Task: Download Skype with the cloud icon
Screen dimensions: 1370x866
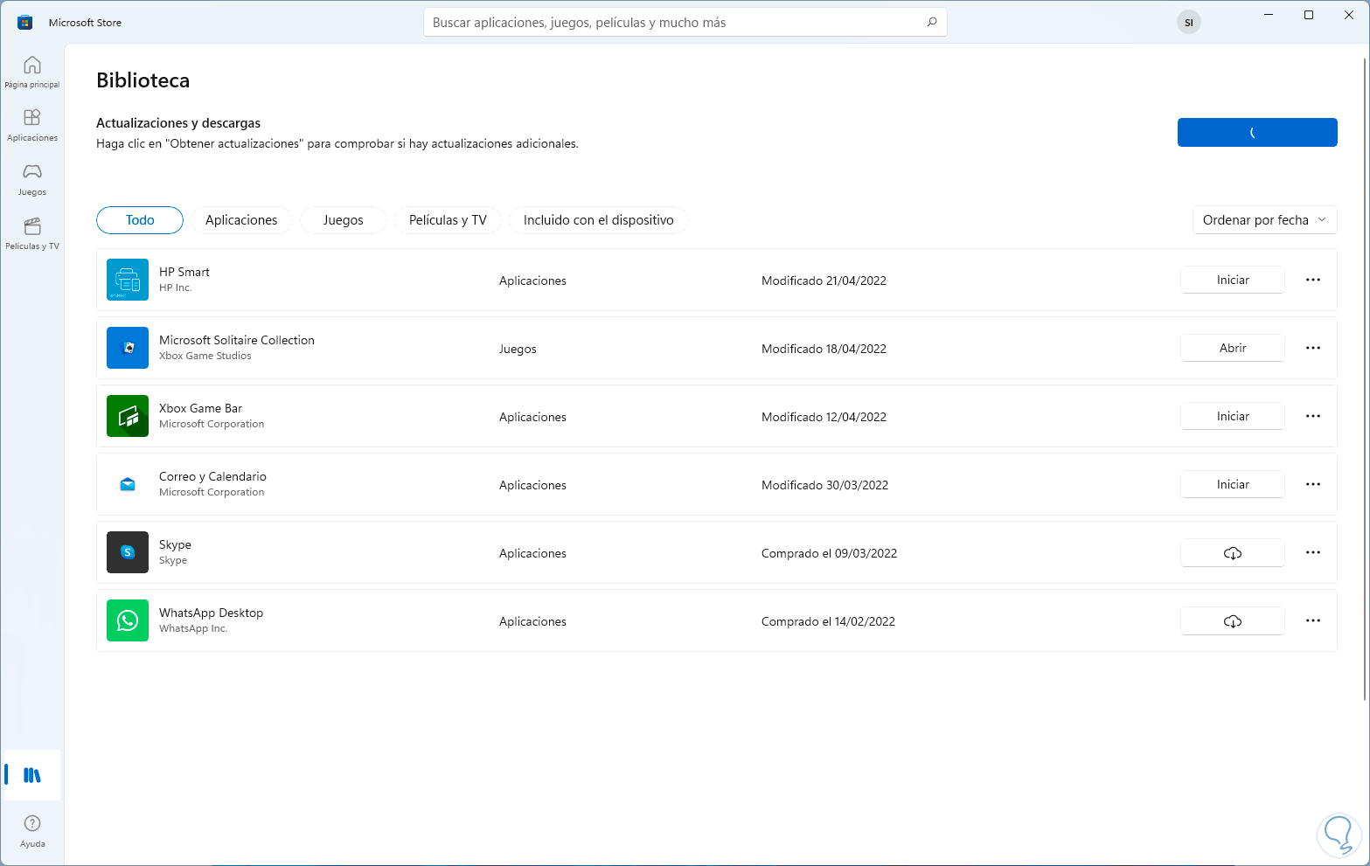Action: point(1232,553)
